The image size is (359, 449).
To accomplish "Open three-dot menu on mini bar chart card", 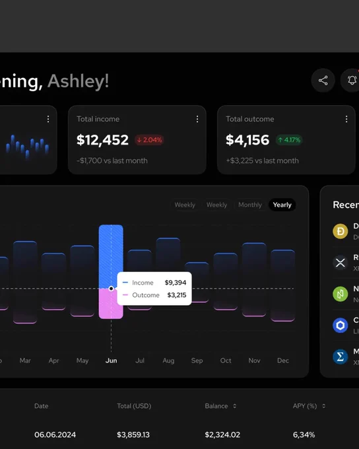I will click(48, 119).
